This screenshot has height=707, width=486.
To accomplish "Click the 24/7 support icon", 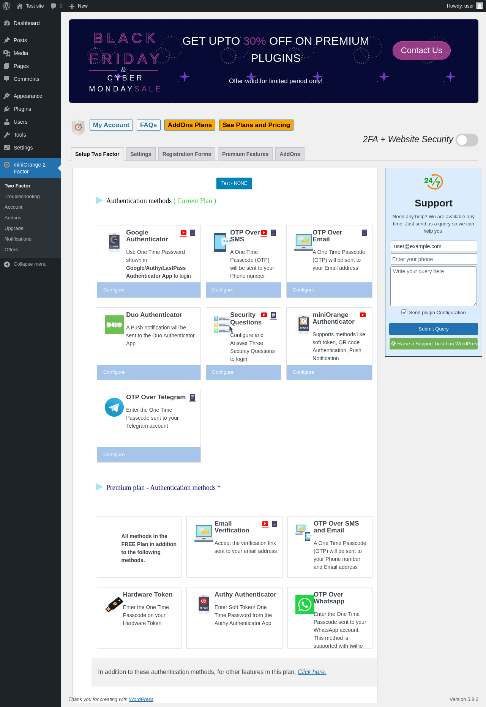I will coord(434,182).
